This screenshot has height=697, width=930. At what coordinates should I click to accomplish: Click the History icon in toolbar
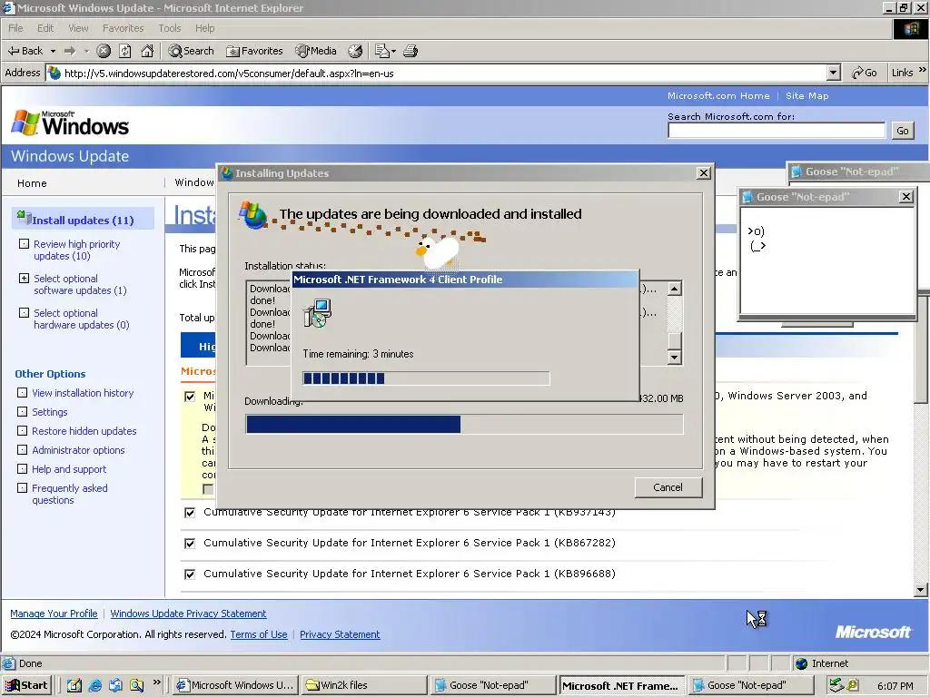(x=355, y=51)
